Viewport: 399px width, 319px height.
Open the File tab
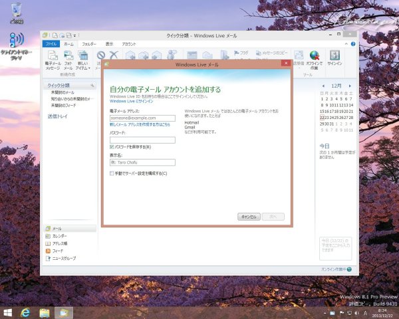point(51,44)
